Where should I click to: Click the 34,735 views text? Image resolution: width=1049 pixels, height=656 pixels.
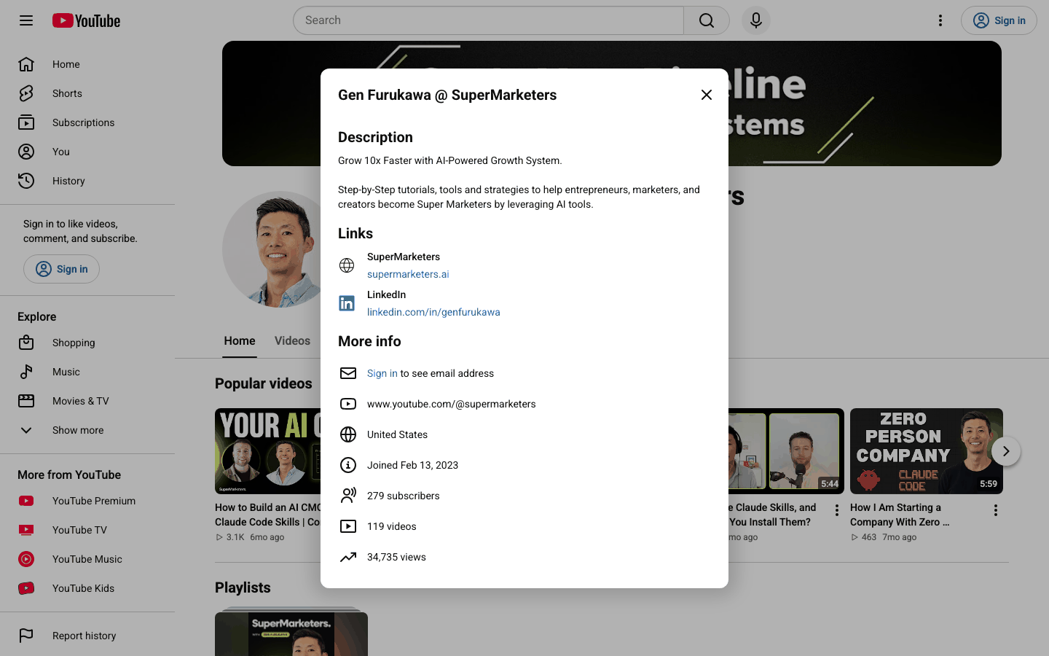coord(396,557)
